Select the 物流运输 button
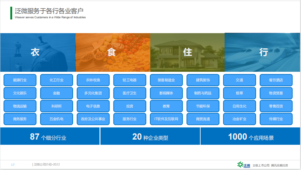 click(20, 106)
